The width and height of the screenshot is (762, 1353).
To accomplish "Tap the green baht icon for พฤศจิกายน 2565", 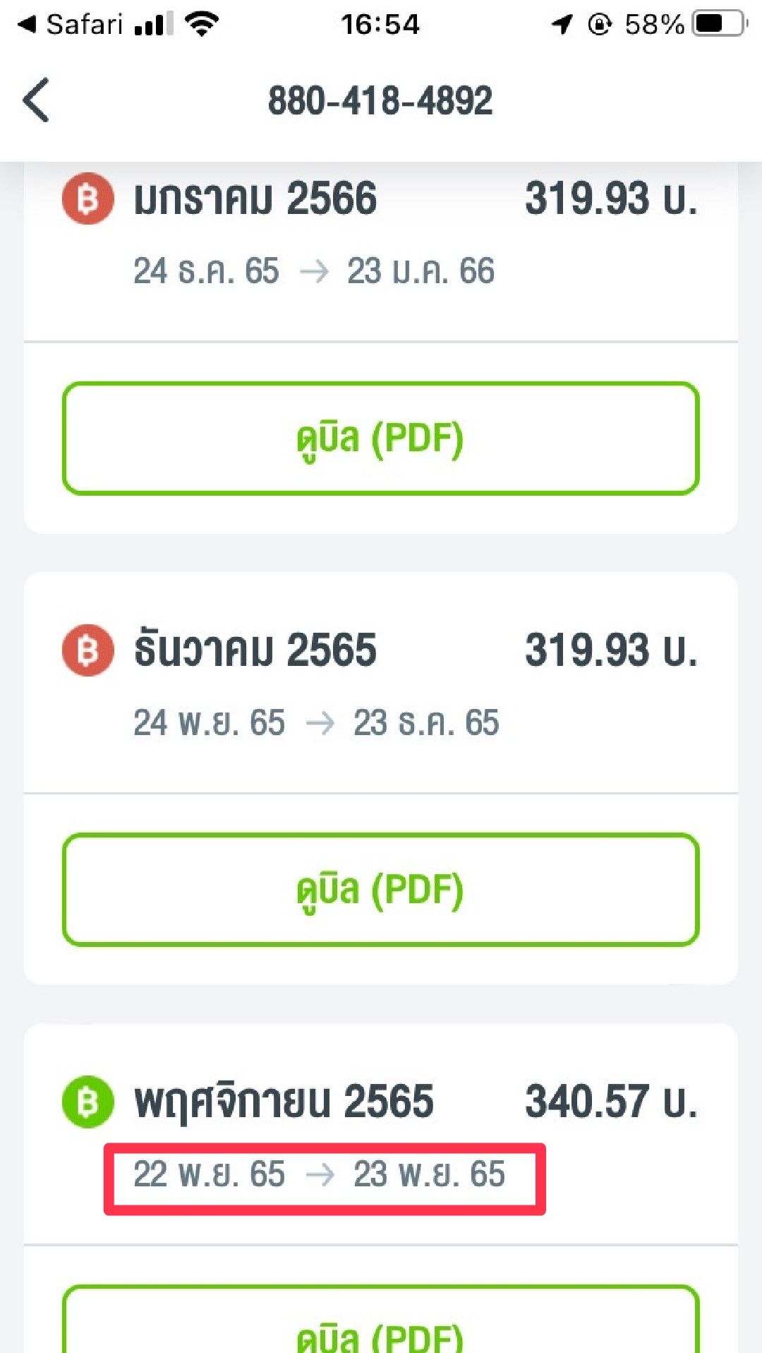I will [x=87, y=1102].
